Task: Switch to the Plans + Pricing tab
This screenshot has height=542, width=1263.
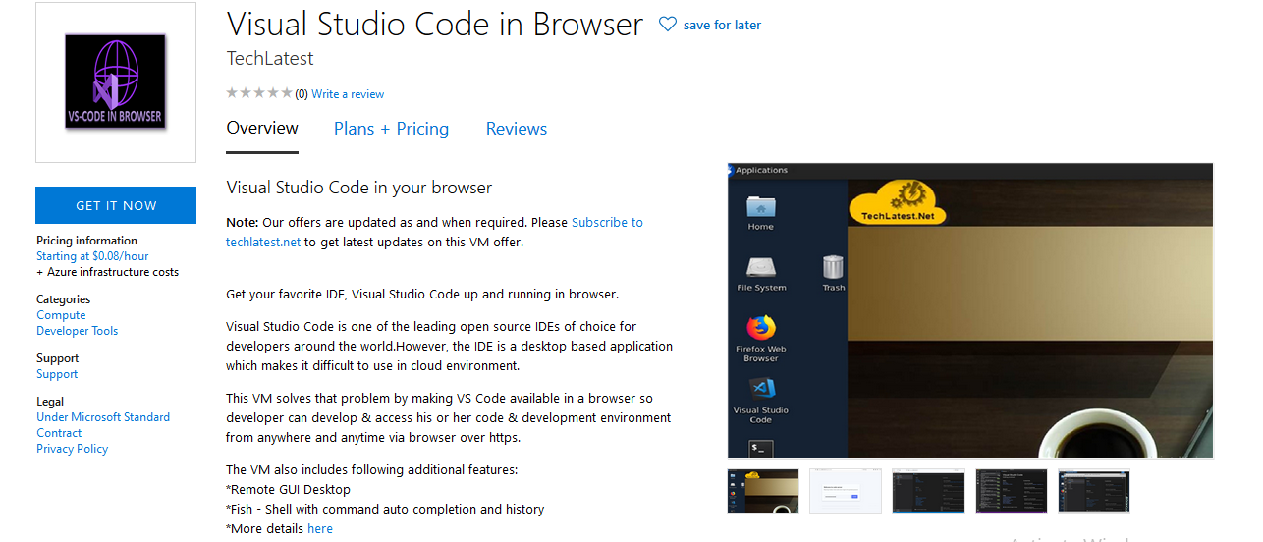Action: click(x=391, y=129)
